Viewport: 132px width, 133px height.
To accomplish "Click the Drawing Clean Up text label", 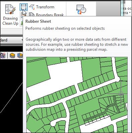I will [x=10, y=21].
